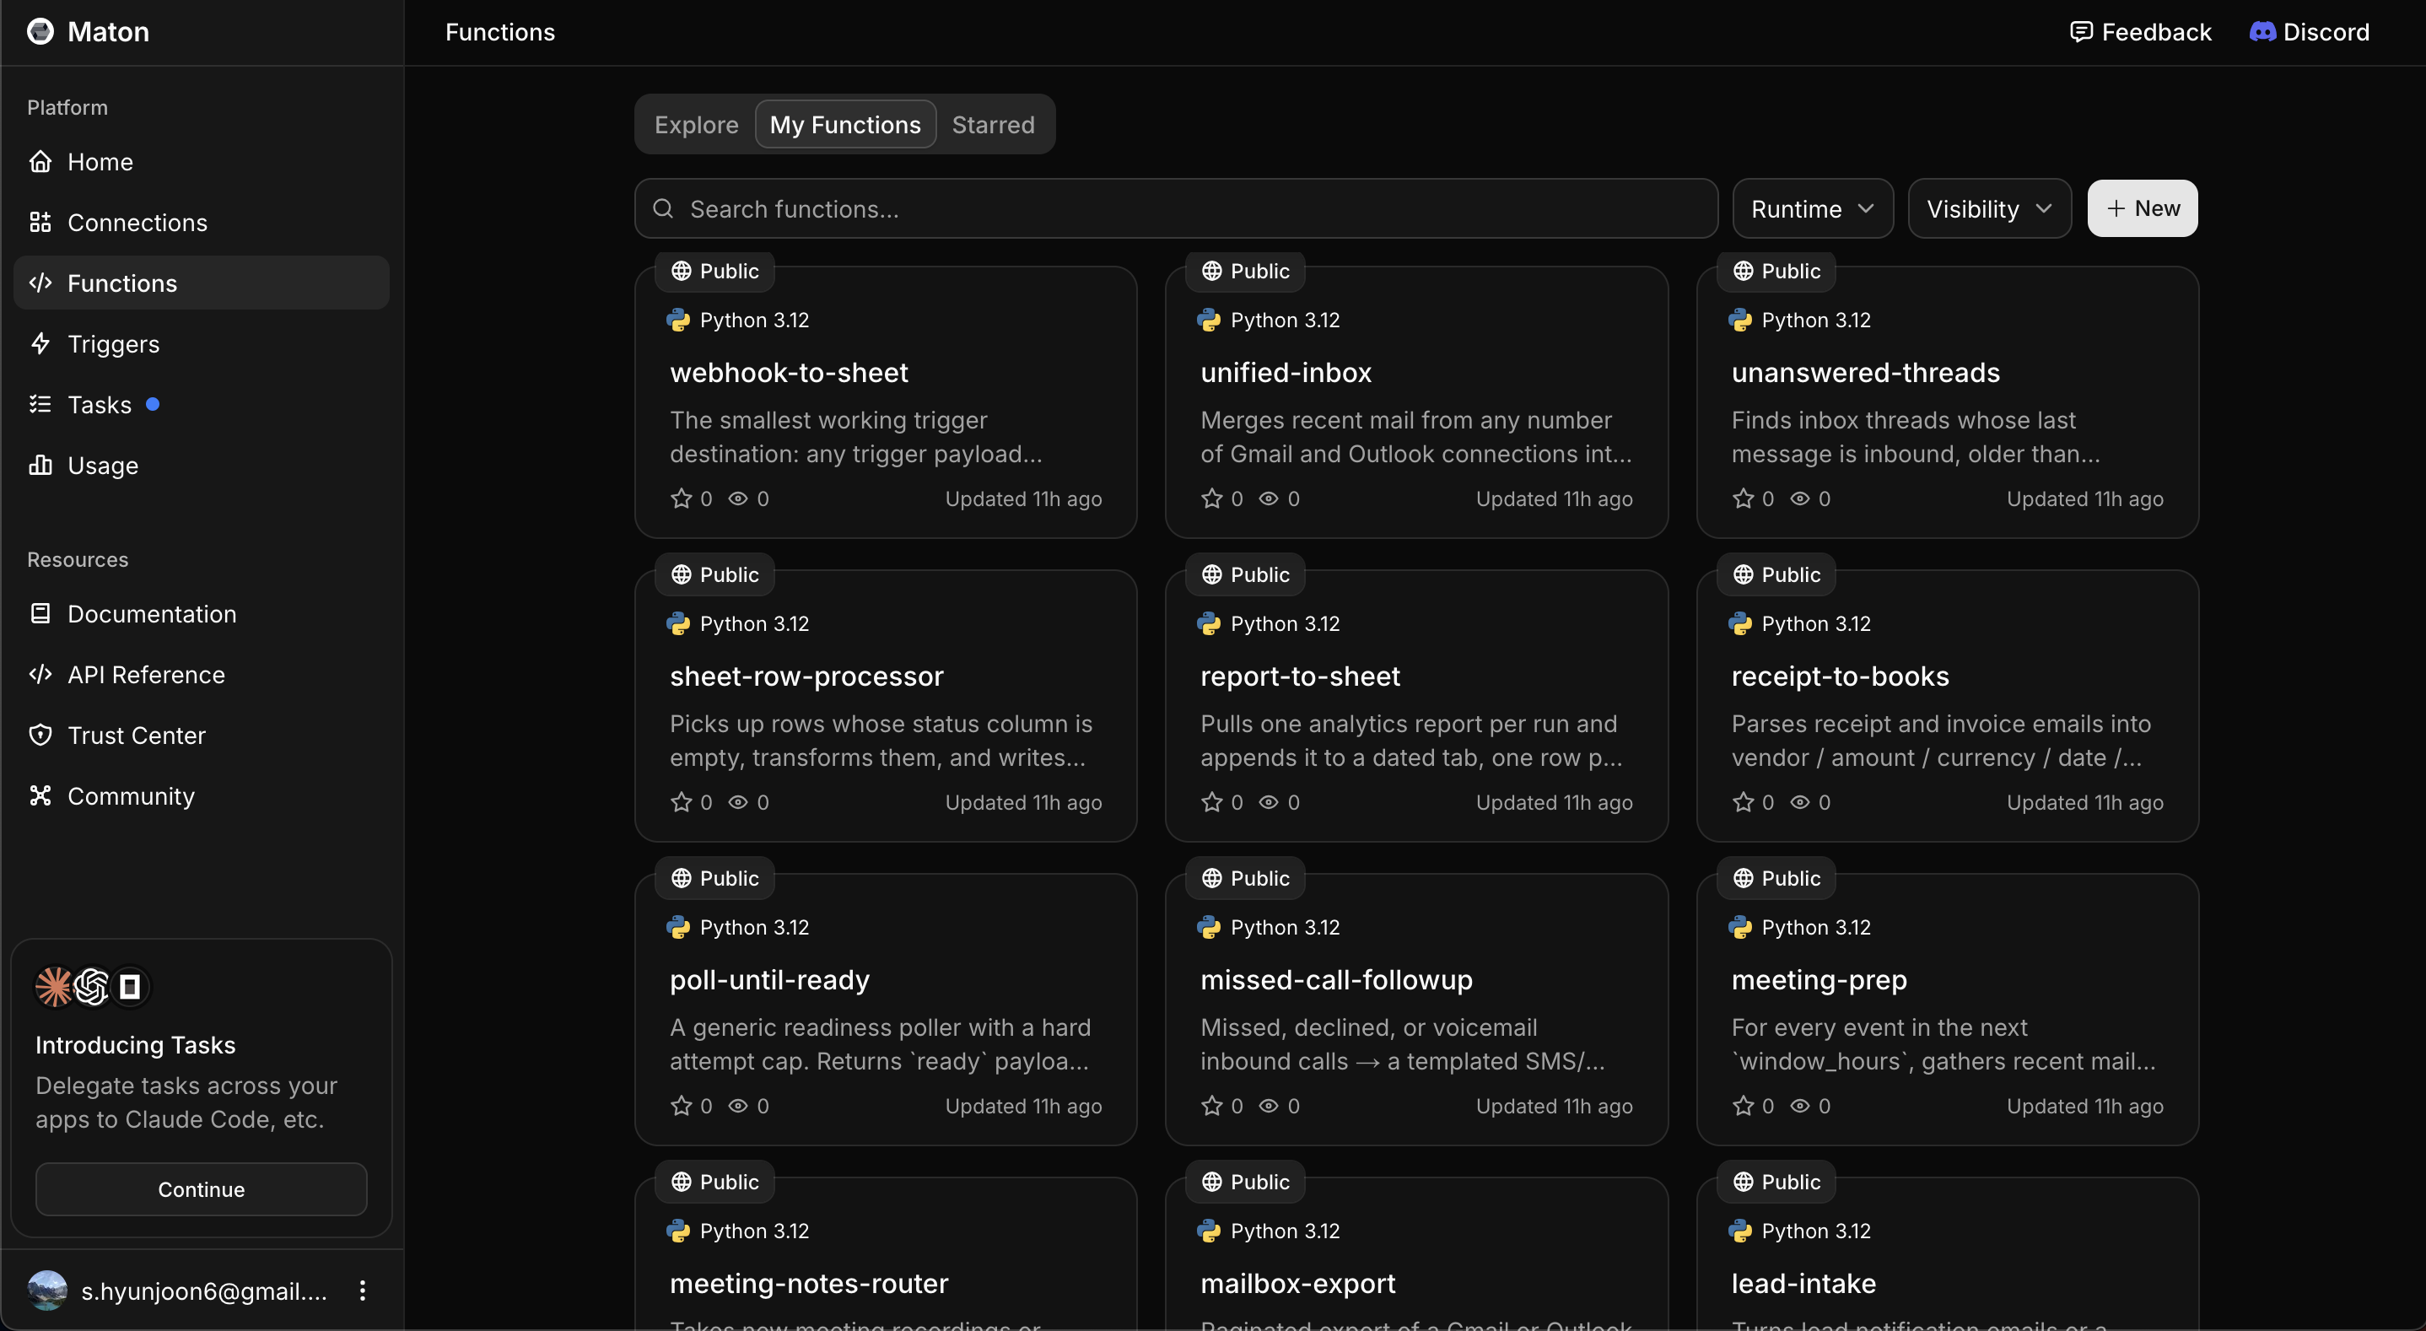Open the unanswered-threads function

pos(1947,402)
